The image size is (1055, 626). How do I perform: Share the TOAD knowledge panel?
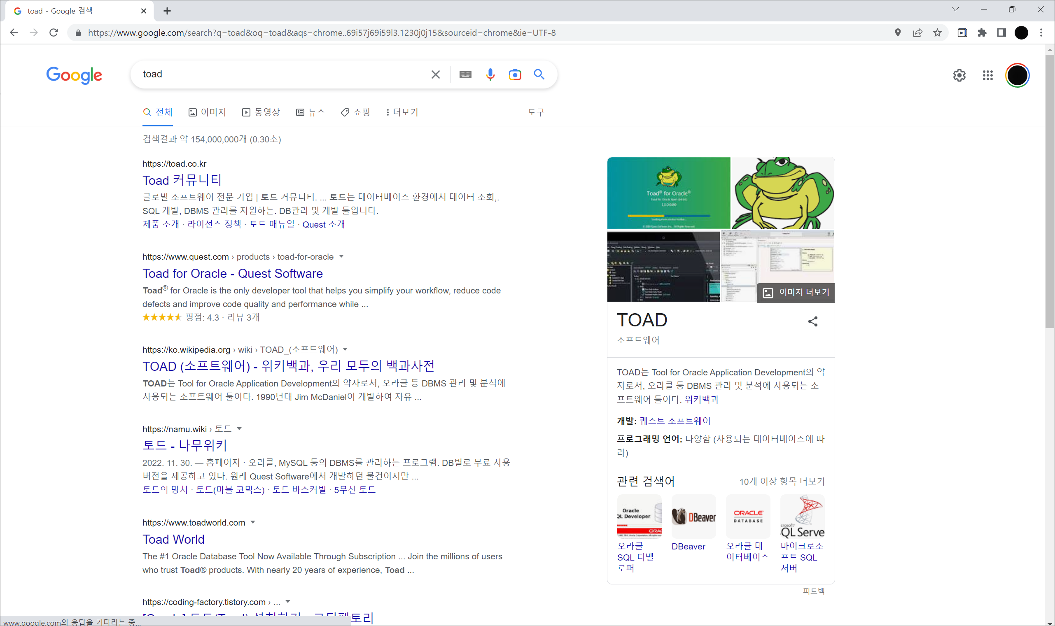(x=813, y=321)
